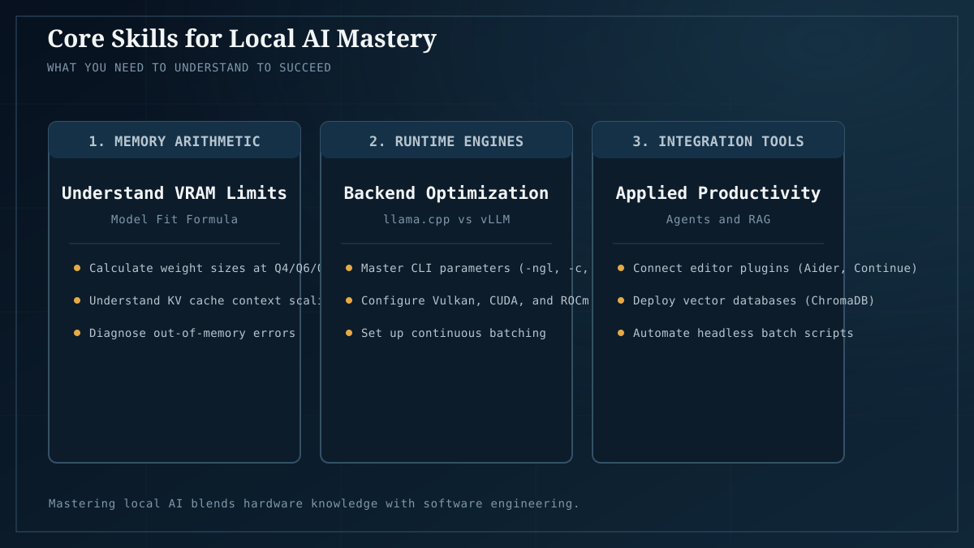
Task: Select the '2. Runtime Engines' card header
Action: click(446, 140)
